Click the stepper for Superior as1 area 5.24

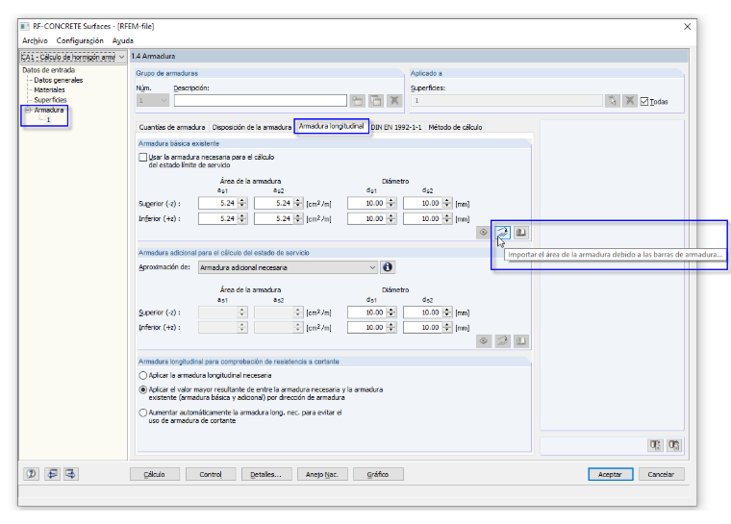pyautogui.click(x=242, y=203)
